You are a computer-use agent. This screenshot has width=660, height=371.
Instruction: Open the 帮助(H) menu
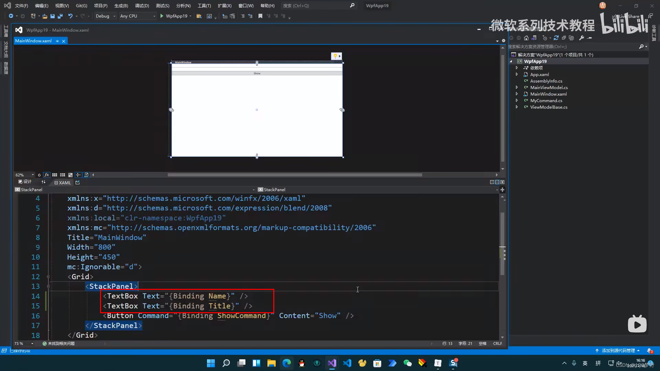[267, 6]
